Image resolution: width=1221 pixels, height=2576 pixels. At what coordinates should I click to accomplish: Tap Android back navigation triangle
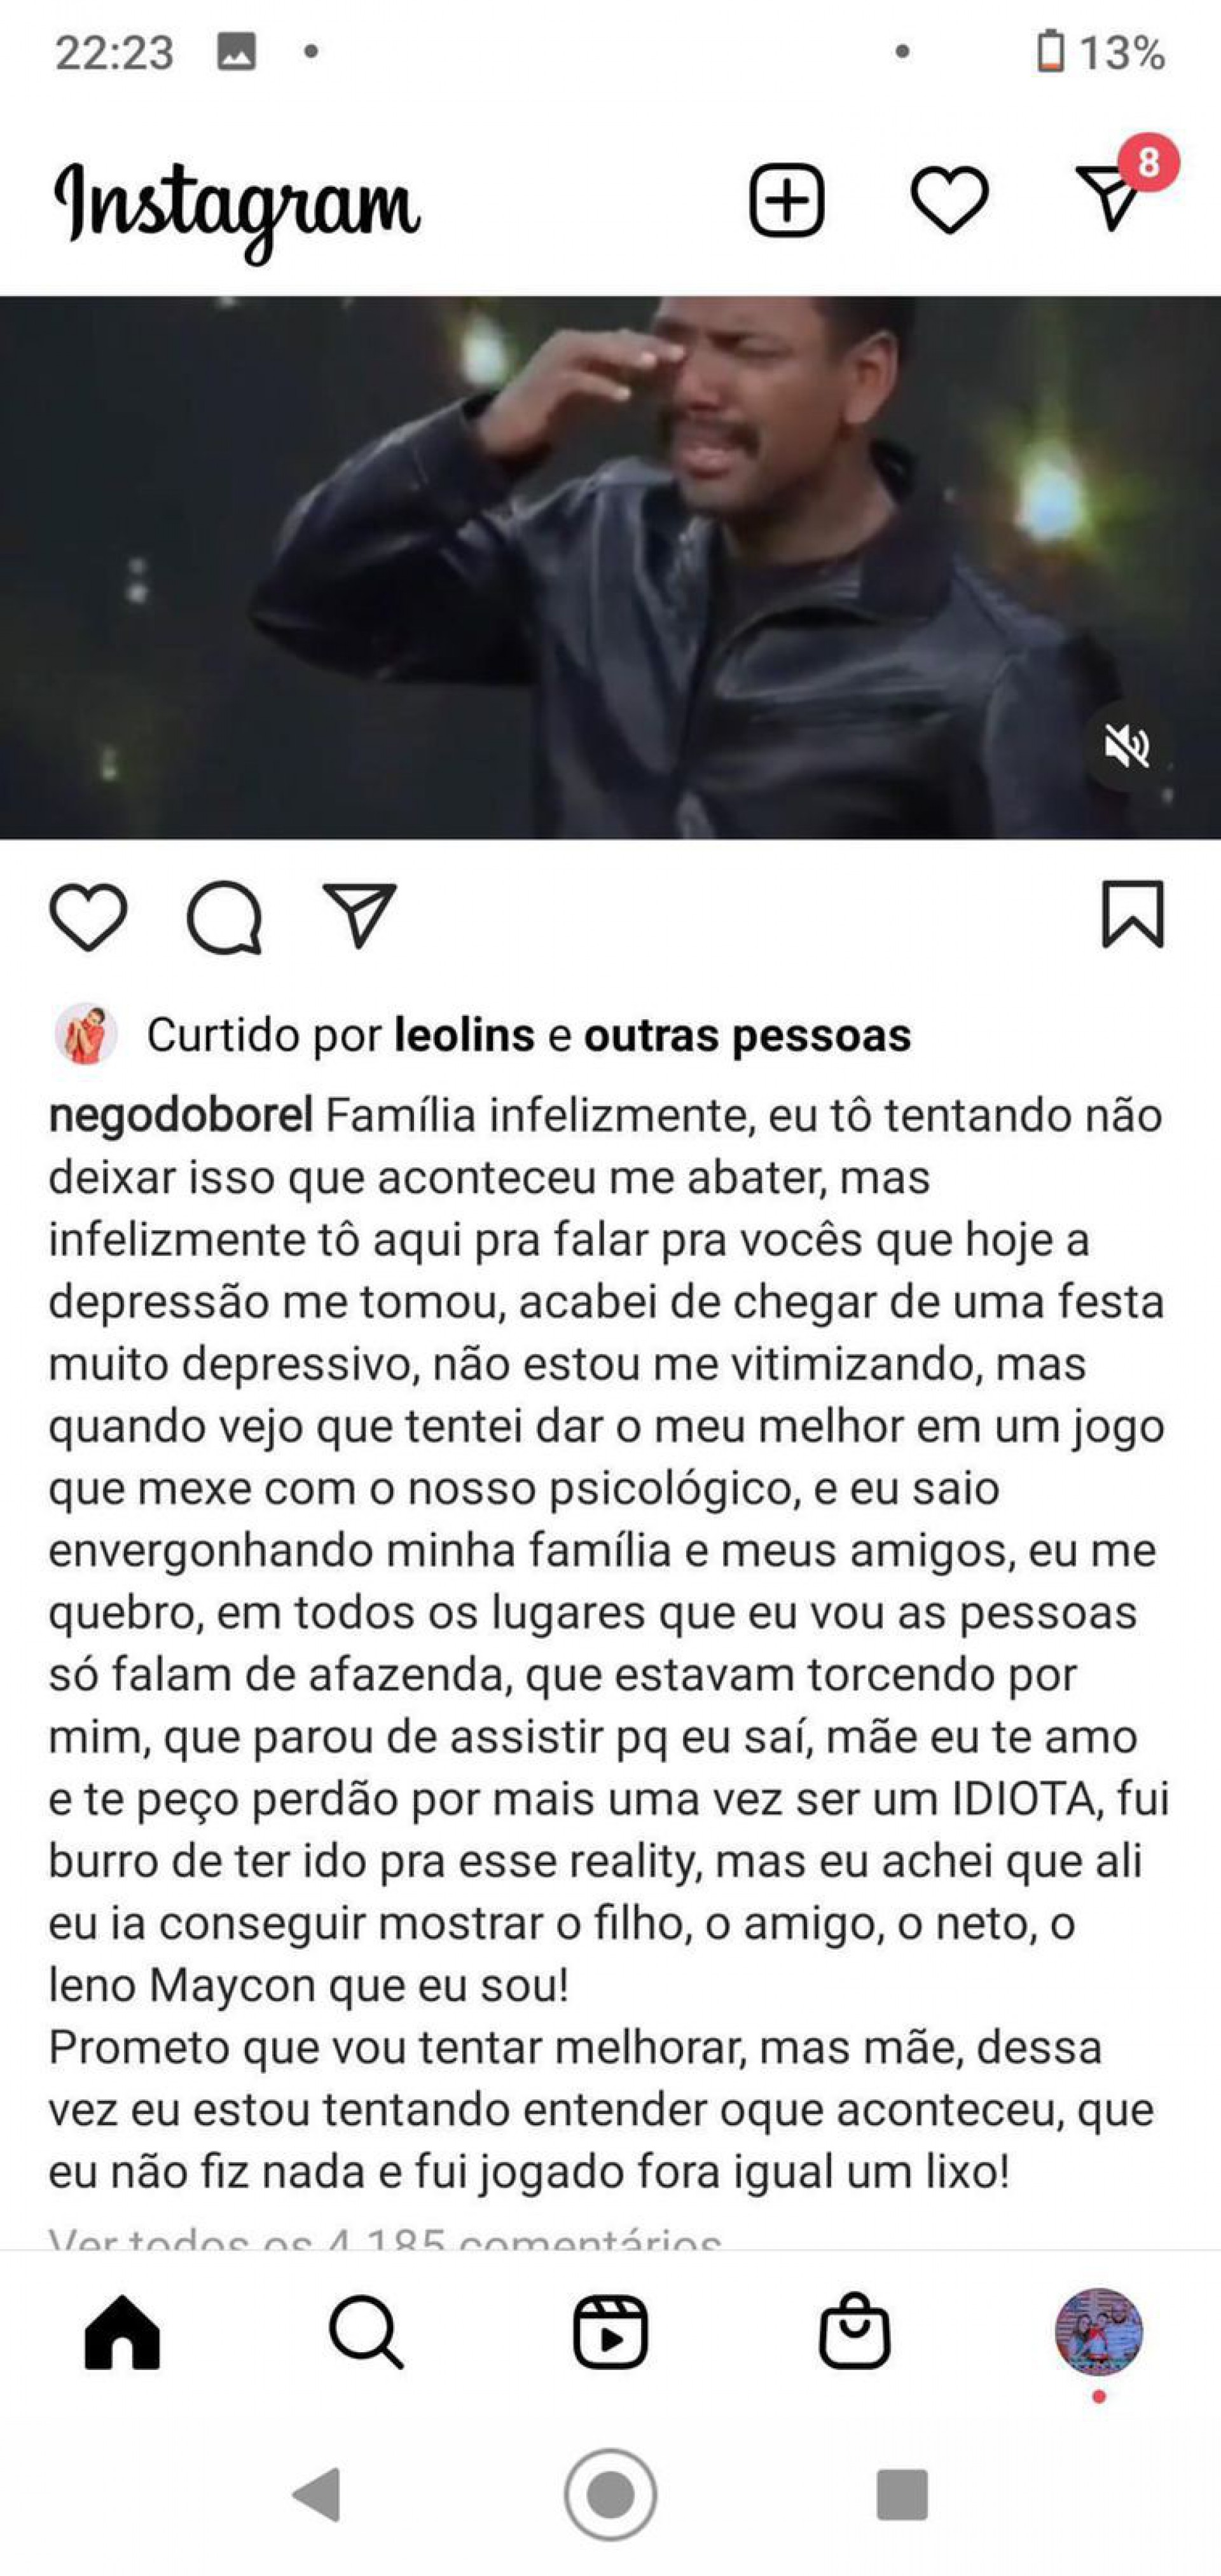[317, 2495]
